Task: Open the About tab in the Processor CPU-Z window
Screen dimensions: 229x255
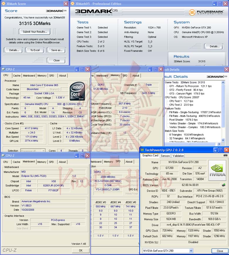Action: tap(63, 76)
